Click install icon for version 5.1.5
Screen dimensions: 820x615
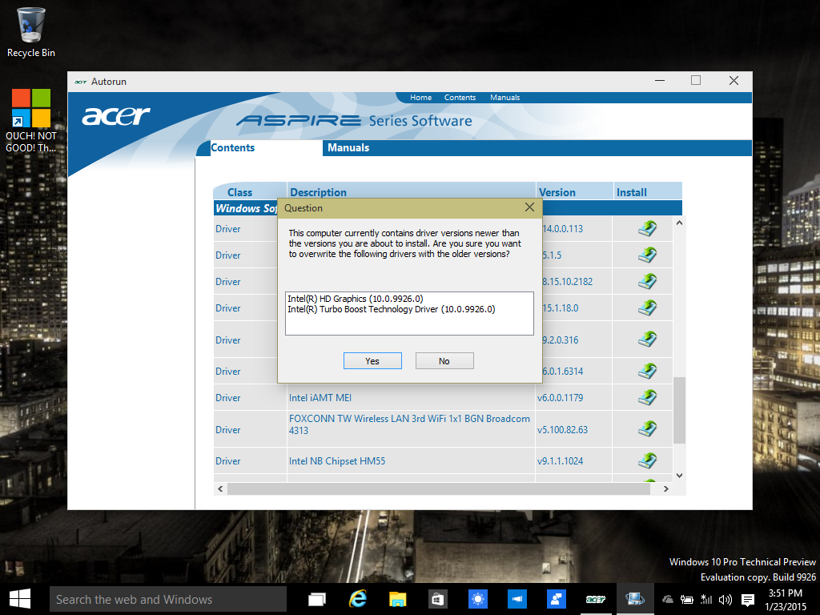click(x=647, y=255)
